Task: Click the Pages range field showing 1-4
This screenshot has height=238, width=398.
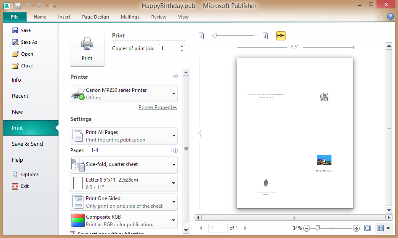Action: point(130,150)
